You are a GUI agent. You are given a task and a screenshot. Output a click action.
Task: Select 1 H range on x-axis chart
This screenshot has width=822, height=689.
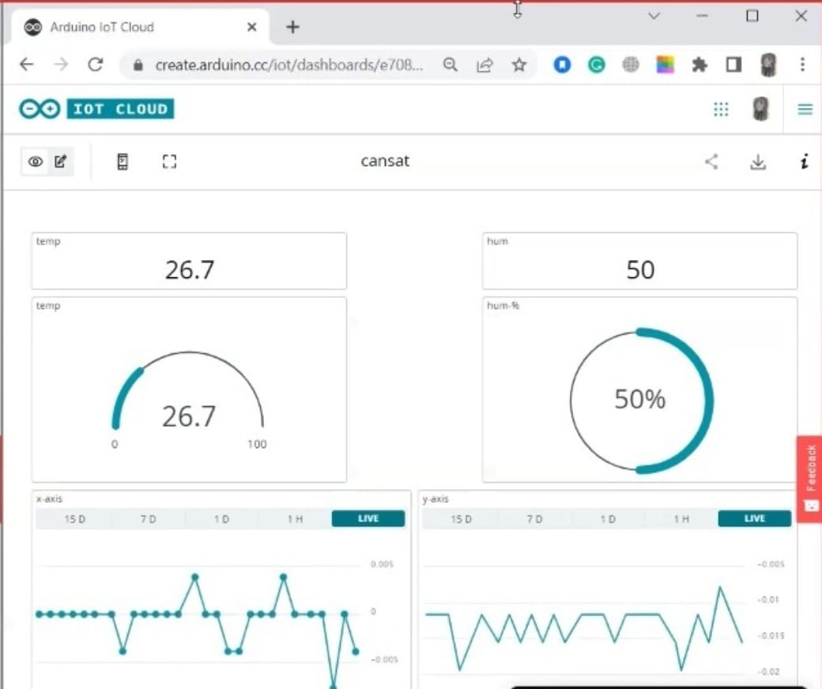[295, 518]
